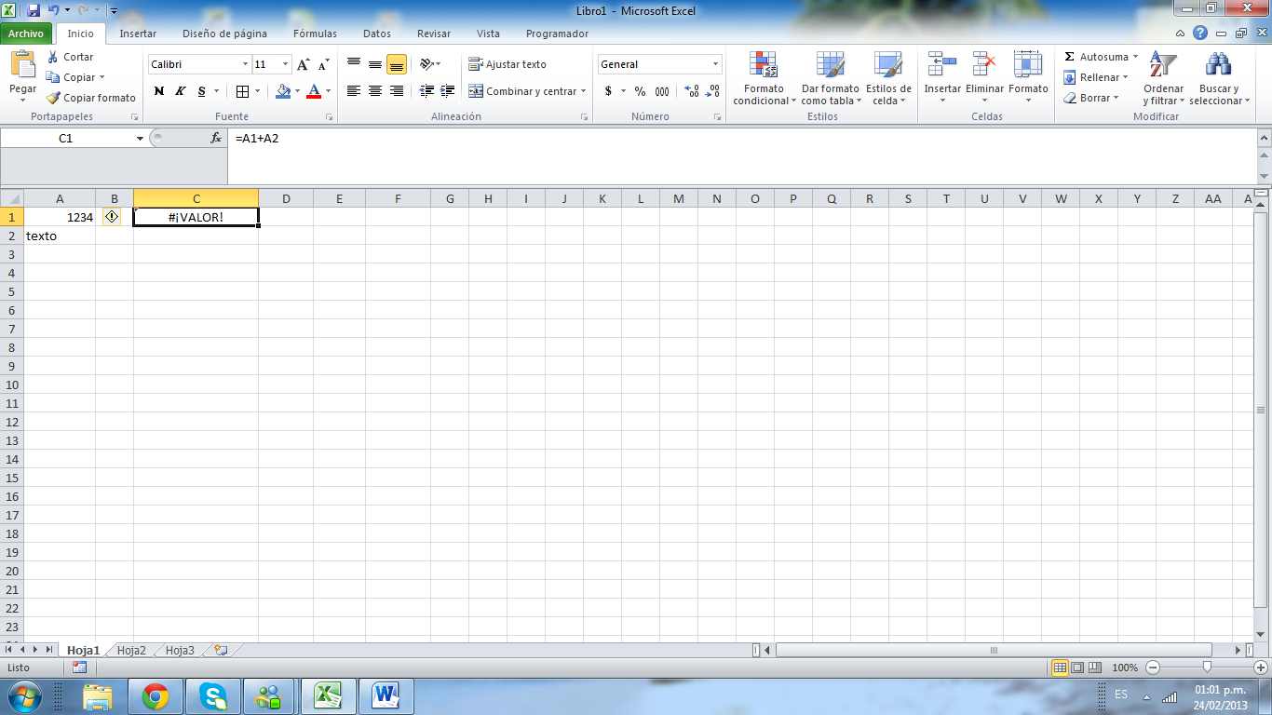
Task: Click the green Archivo button
Action: (x=26, y=34)
